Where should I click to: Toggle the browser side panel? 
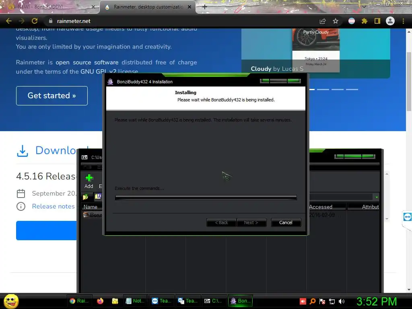pyautogui.click(x=377, y=21)
